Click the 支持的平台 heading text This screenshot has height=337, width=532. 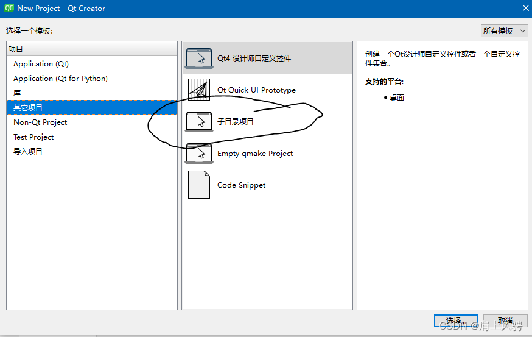point(385,82)
